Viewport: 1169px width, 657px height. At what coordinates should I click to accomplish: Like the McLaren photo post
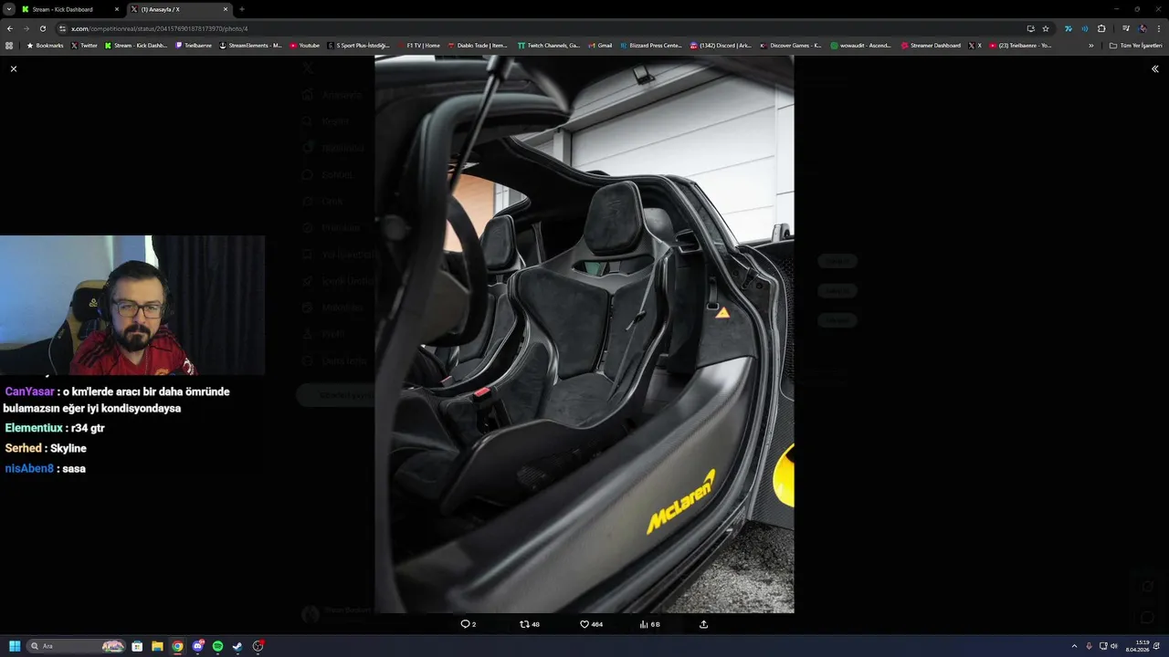(x=591, y=624)
